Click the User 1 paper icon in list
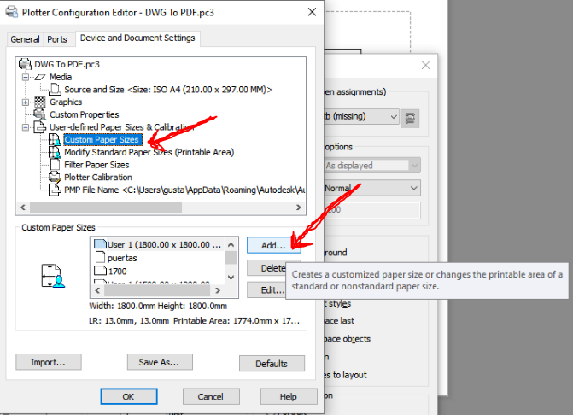This screenshot has width=573, height=415. 100,244
